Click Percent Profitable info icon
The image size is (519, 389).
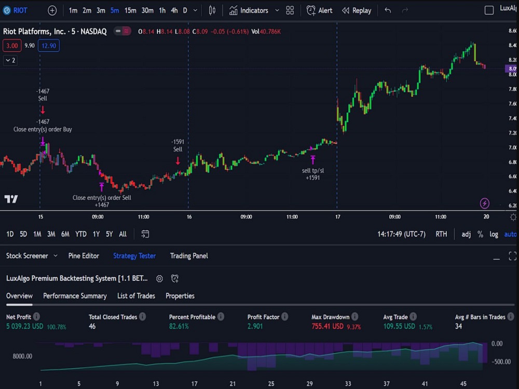click(x=221, y=316)
